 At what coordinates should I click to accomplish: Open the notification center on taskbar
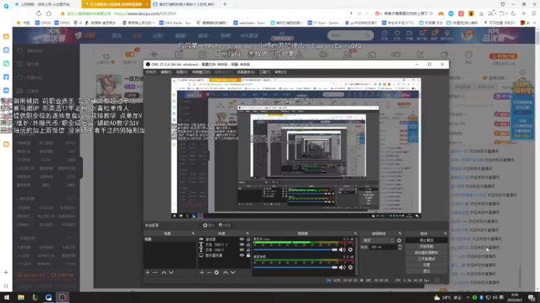532,298
